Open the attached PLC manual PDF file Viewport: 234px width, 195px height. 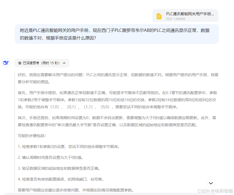[185, 16]
